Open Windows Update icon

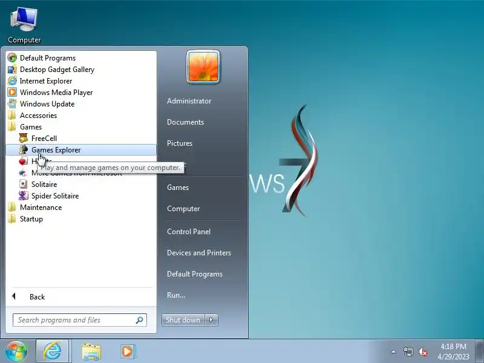point(12,103)
